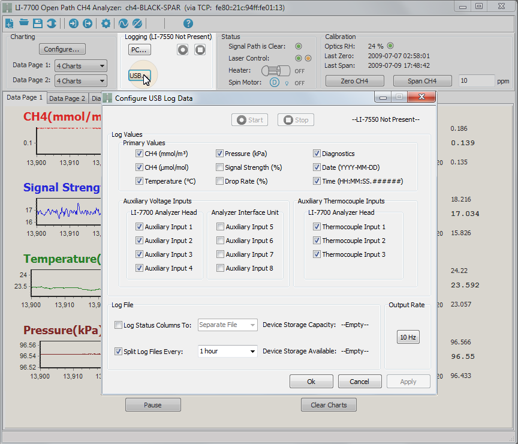This screenshot has height=444, width=518.
Task: Click the stop icon in the Logging panel
Action: point(200,50)
